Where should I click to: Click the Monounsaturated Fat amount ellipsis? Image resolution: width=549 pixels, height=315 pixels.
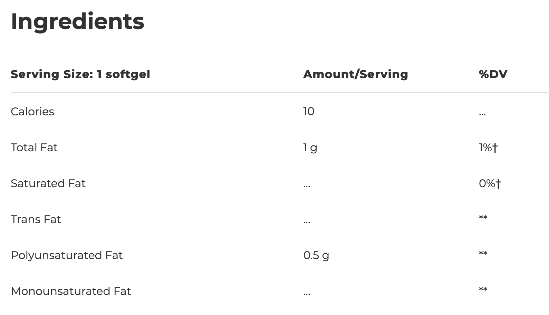point(307,294)
